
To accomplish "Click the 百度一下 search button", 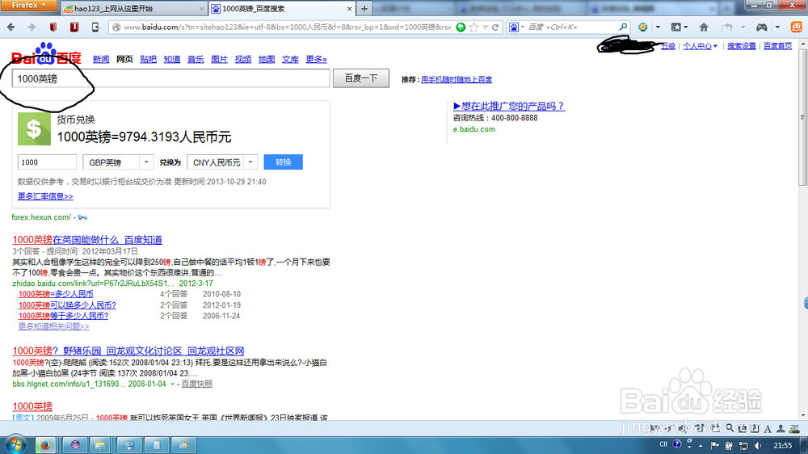I will [x=360, y=78].
